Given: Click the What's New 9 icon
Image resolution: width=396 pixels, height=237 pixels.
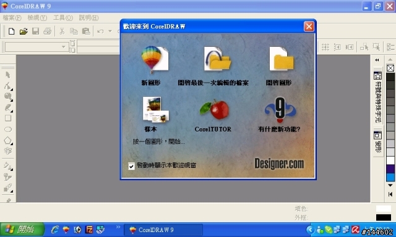Looking at the screenshot, I should 280,110.
